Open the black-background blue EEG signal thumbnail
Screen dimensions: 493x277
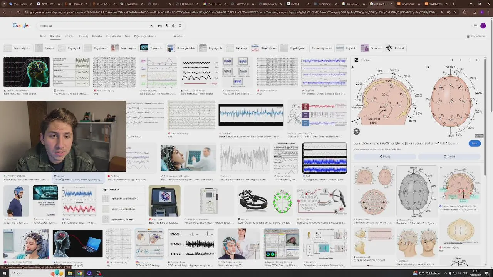(251, 115)
